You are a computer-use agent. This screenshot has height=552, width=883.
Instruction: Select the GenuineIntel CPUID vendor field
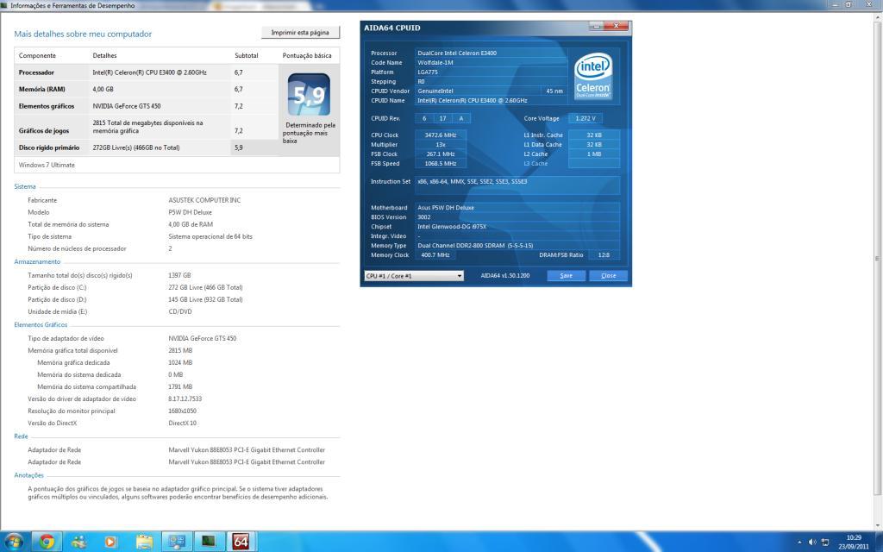coord(479,91)
